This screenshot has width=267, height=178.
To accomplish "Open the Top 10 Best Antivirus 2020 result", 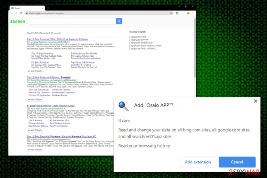I will 57,39.
